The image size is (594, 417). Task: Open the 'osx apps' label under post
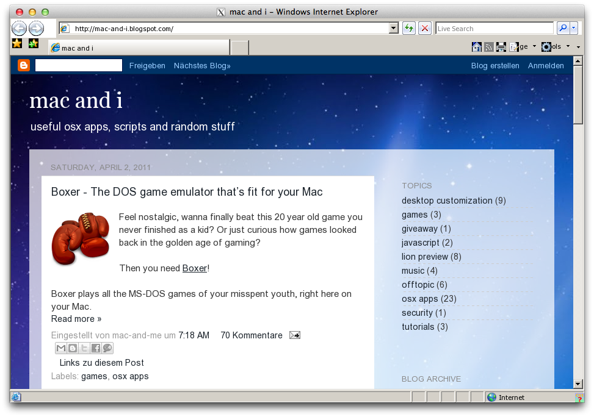click(130, 376)
